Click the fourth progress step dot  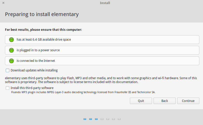(x=102, y=119)
